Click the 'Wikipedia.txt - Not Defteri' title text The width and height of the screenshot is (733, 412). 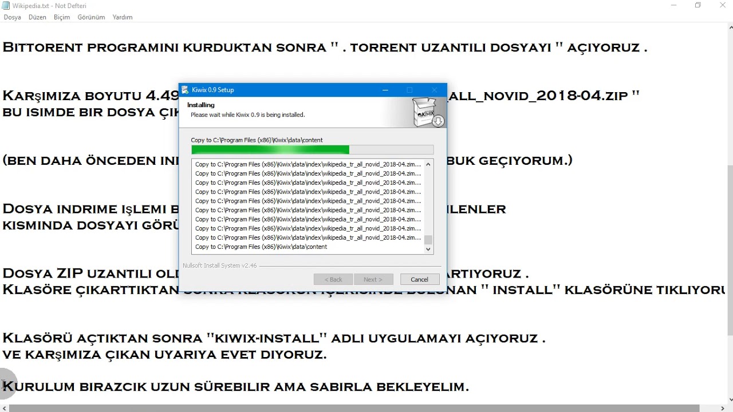click(49, 5)
